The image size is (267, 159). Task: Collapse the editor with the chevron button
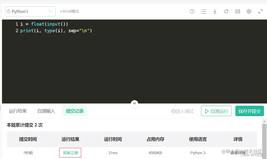coord(135,104)
